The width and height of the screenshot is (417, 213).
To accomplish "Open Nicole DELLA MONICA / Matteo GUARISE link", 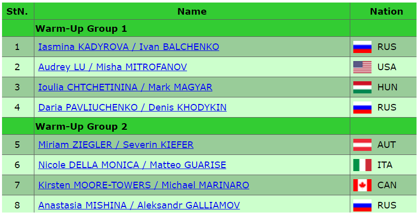I will pos(132,165).
